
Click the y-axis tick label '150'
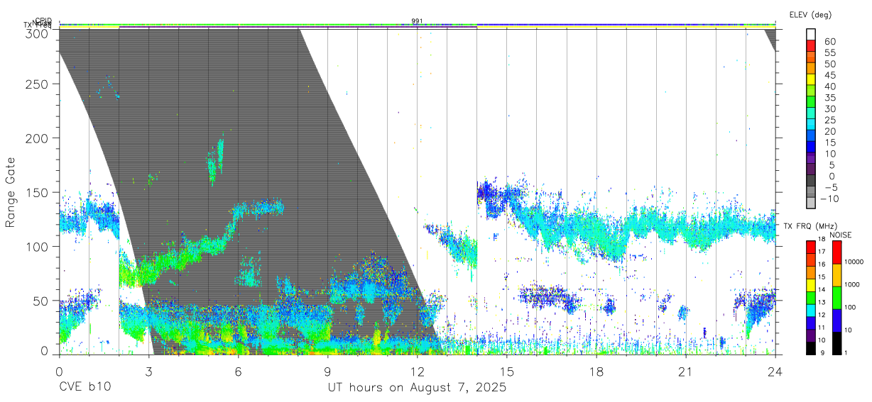coord(37,192)
